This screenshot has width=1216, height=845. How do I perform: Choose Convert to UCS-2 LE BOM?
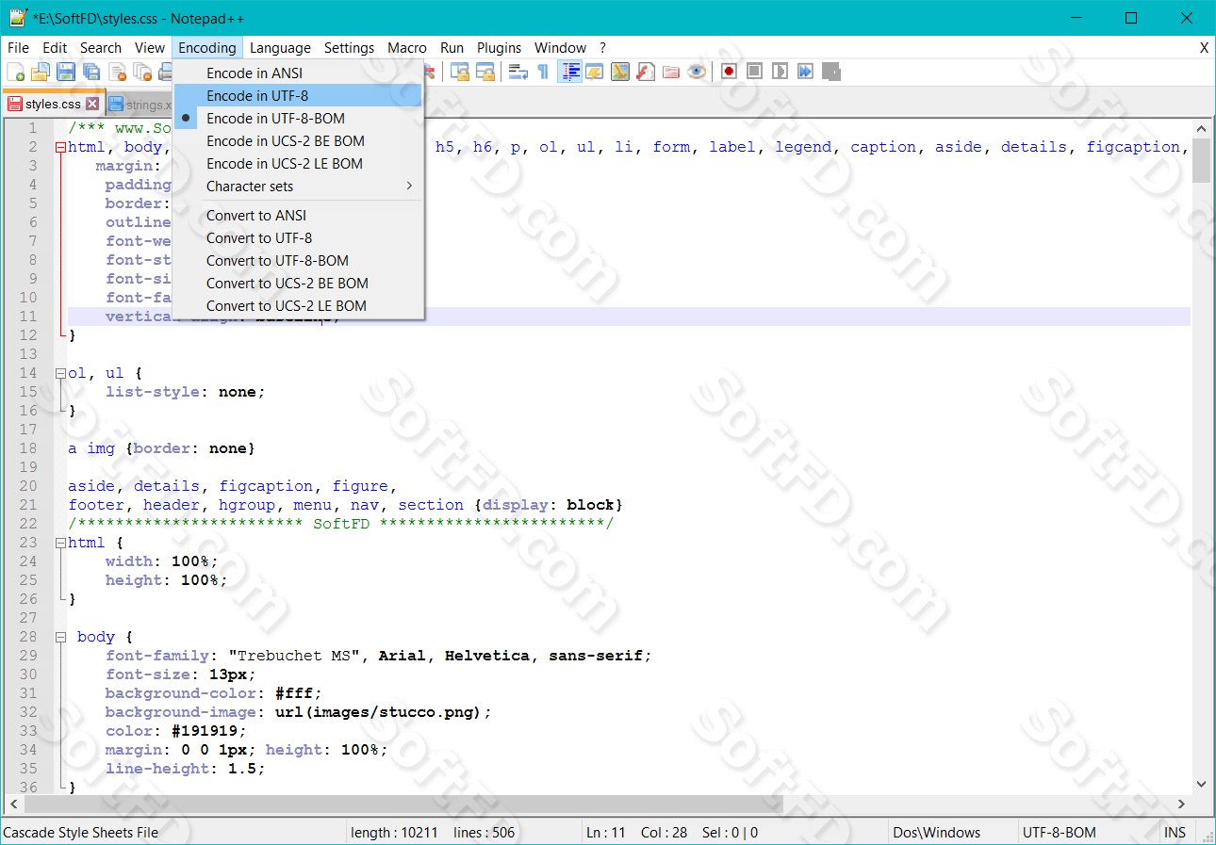(x=299, y=305)
